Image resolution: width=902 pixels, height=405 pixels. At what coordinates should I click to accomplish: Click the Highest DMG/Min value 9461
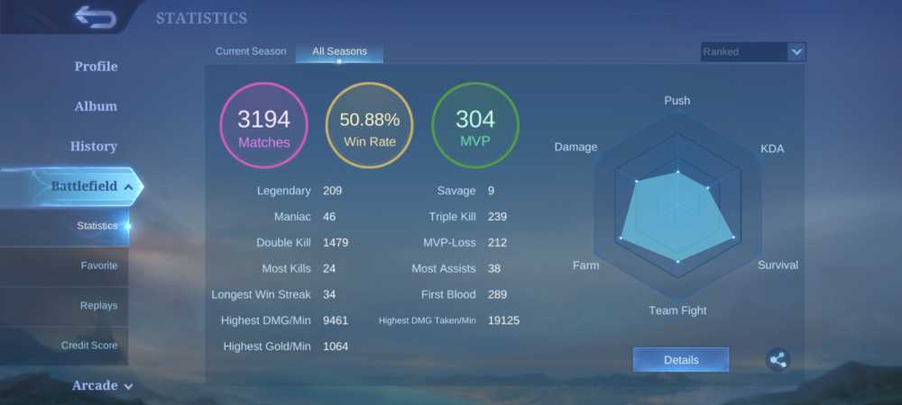(x=336, y=320)
